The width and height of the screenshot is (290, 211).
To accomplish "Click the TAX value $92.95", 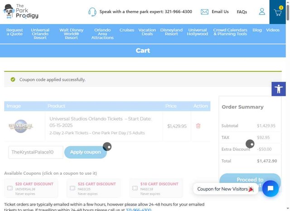I will point(263,138).
